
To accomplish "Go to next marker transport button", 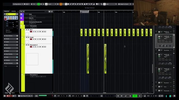I will point(122,96).
